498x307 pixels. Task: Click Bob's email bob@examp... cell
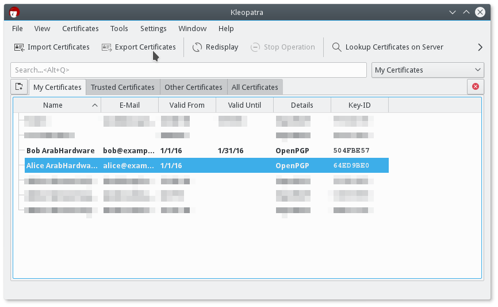coord(129,151)
